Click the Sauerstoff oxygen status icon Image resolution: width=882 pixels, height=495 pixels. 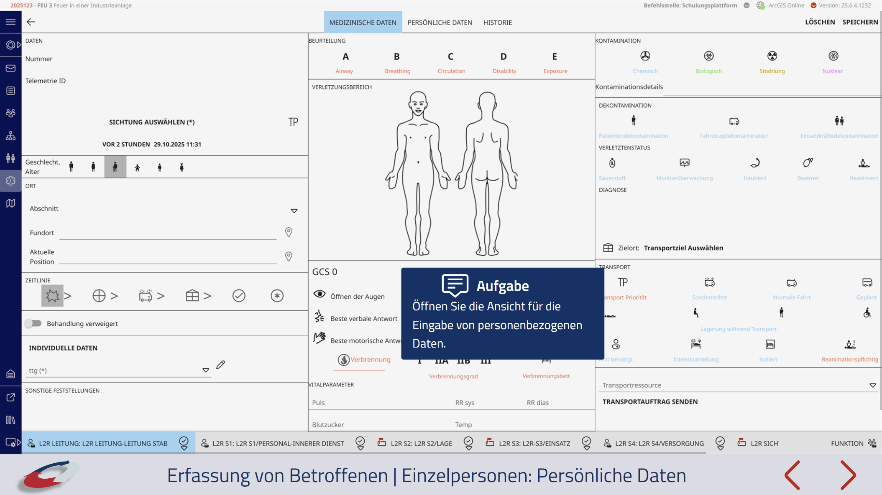(612, 163)
